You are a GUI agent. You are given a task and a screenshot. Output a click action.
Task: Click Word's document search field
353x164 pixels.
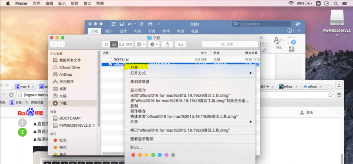click(262, 24)
